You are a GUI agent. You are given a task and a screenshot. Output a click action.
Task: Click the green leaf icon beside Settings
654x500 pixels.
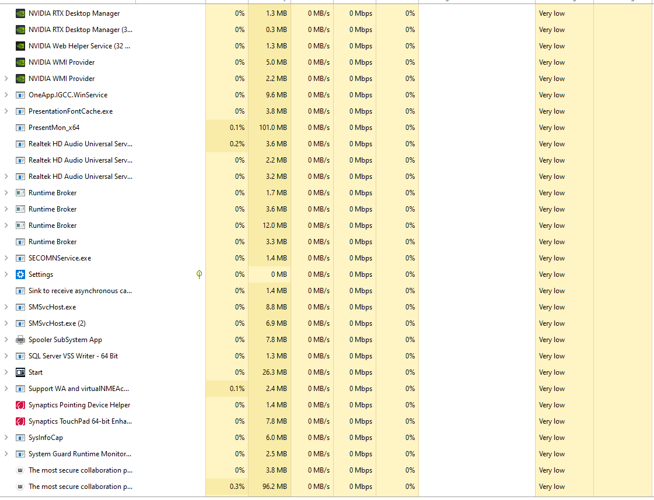point(199,274)
